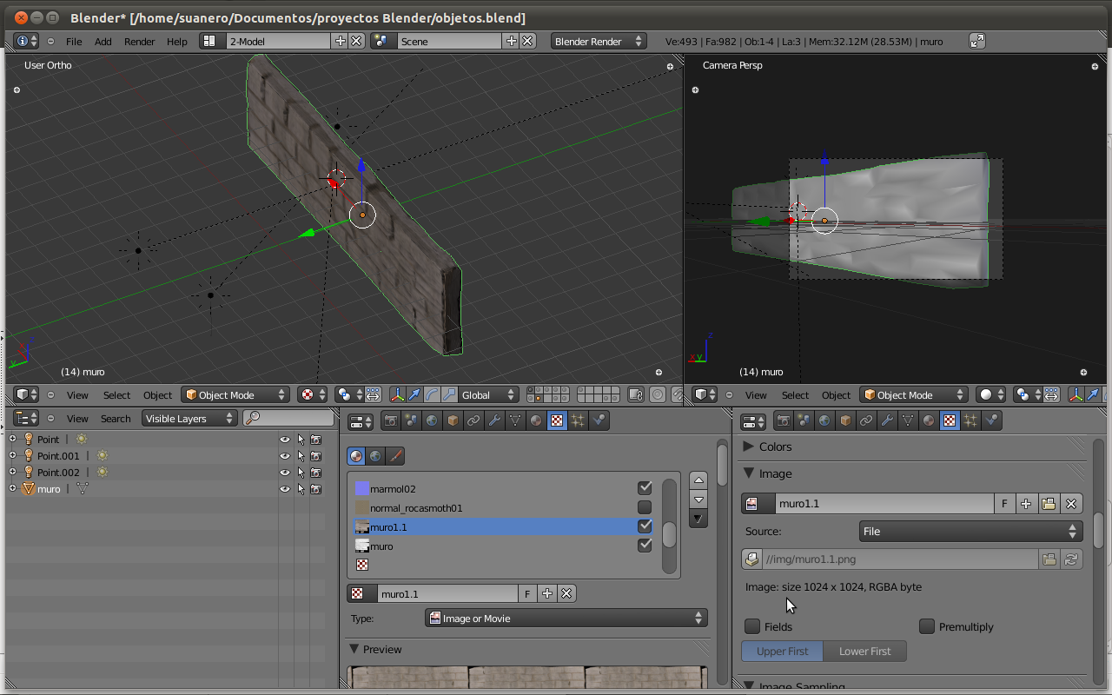Screen dimensions: 1112x695
Task: Enable the Premultiply checkbox
Action: [x=927, y=626]
